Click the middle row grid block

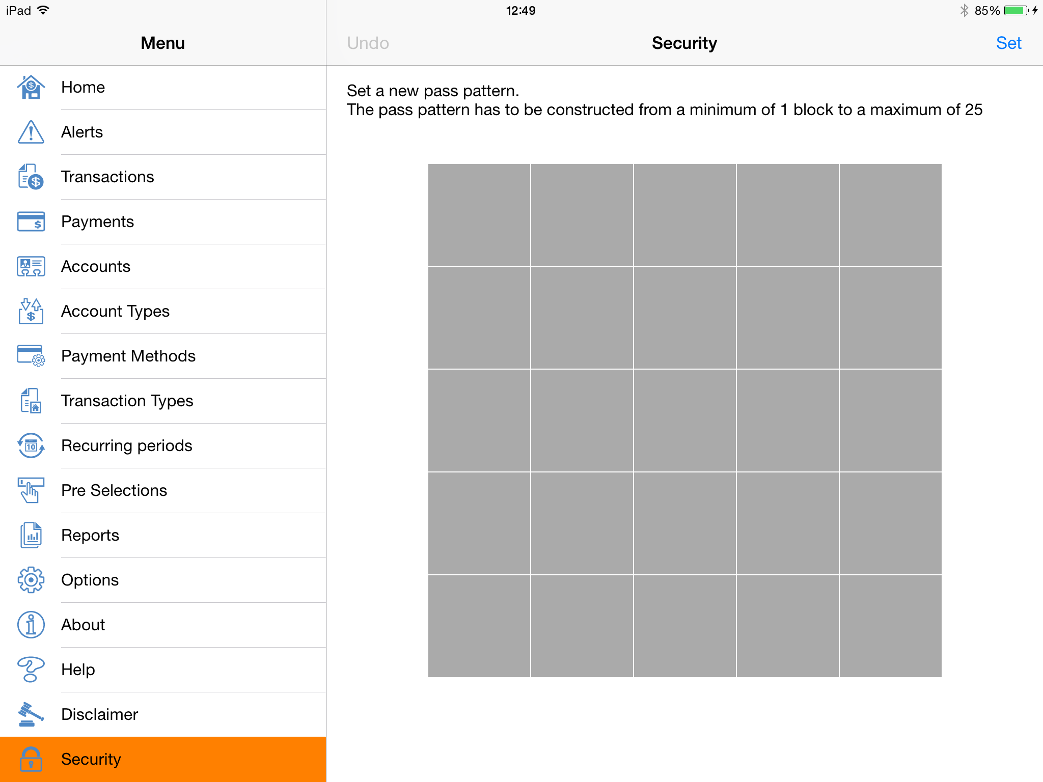click(x=685, y=421)
